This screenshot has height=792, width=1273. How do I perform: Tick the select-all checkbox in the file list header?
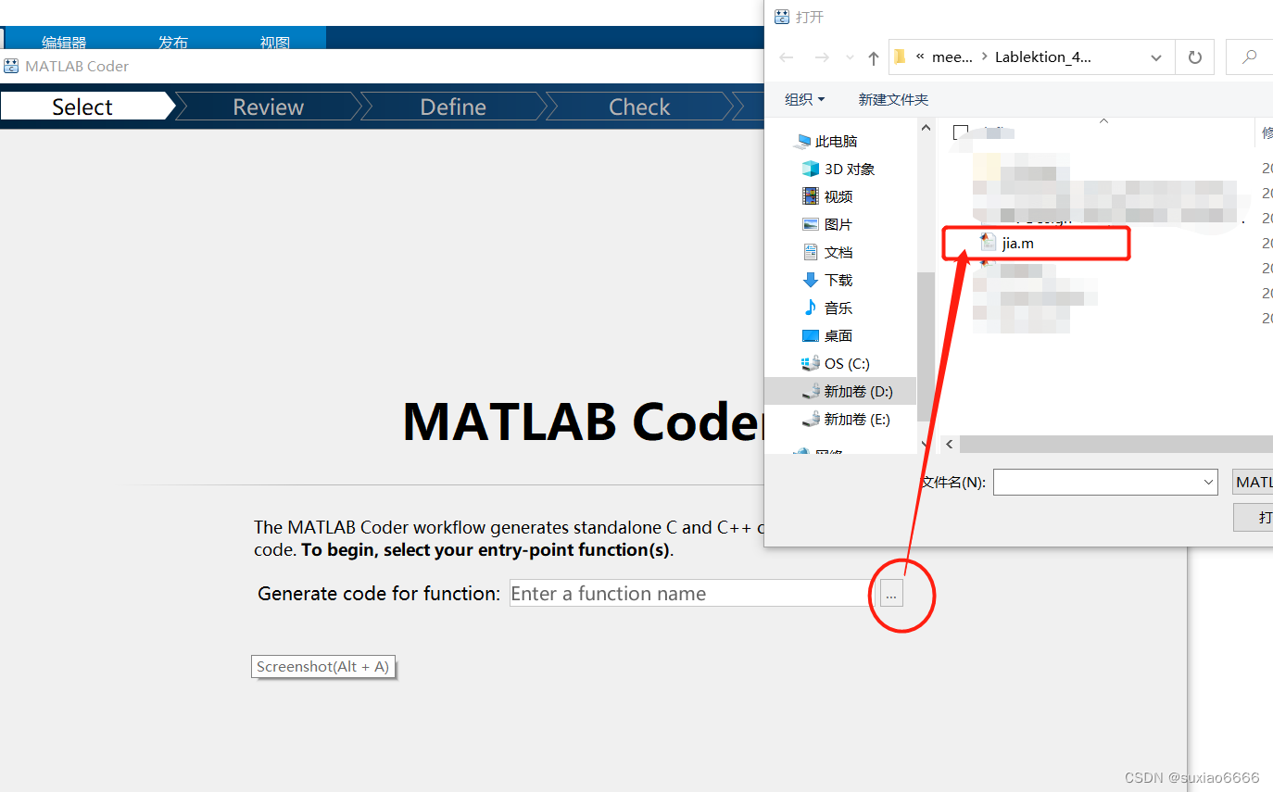pyautogui.click(x=961, y=132)
